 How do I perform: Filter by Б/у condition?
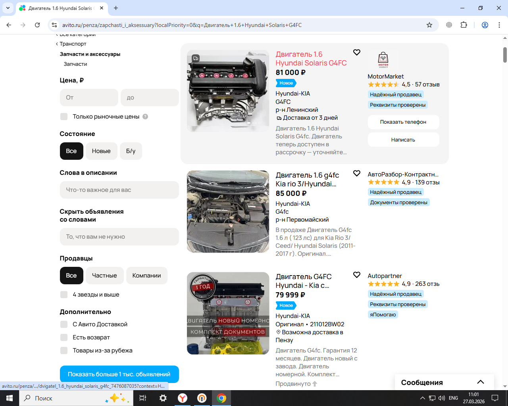coord(131,151)
